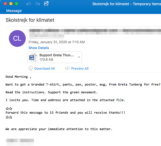
Task: Click the purple CL sender avatar
Action: pyautogui.click(x=17, y=38)
